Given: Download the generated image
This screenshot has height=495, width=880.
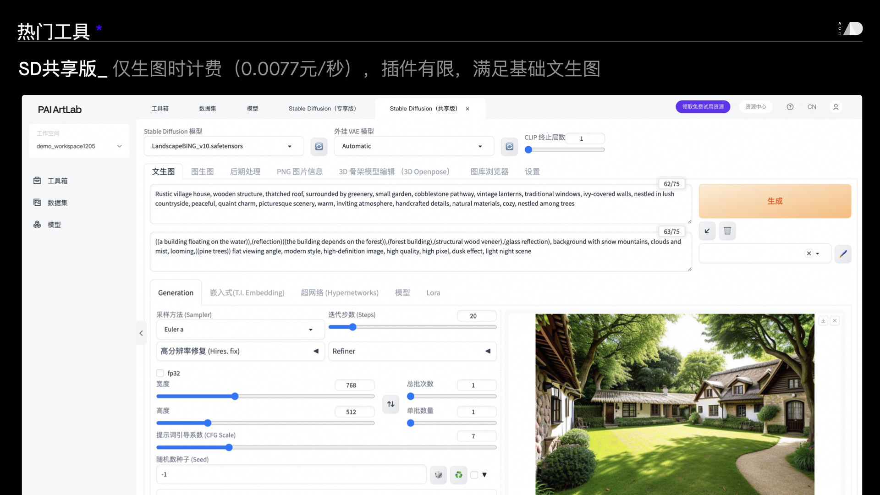Looking at the screenshot, I should pos(823,321).
